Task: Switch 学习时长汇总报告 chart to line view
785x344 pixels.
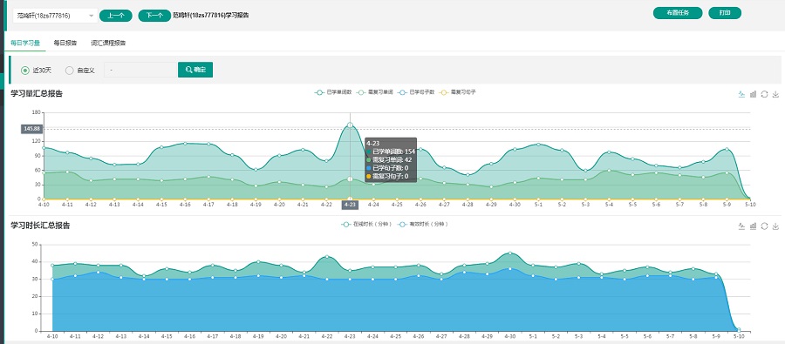Action: (x=741, y=226)
